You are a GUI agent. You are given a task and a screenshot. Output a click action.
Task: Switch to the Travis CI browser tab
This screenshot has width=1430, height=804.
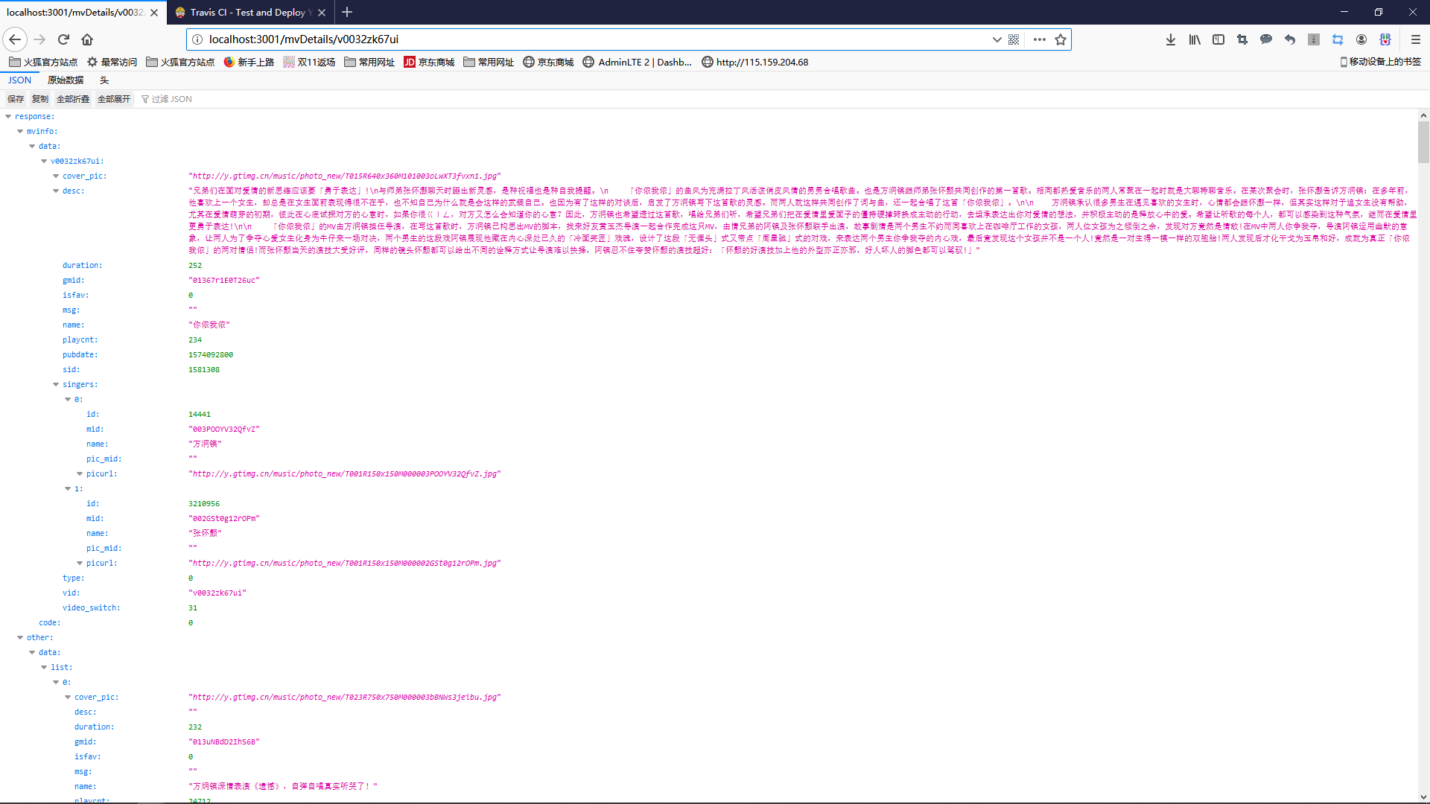point(248,13)
